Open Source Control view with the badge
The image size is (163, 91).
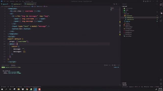161,13
